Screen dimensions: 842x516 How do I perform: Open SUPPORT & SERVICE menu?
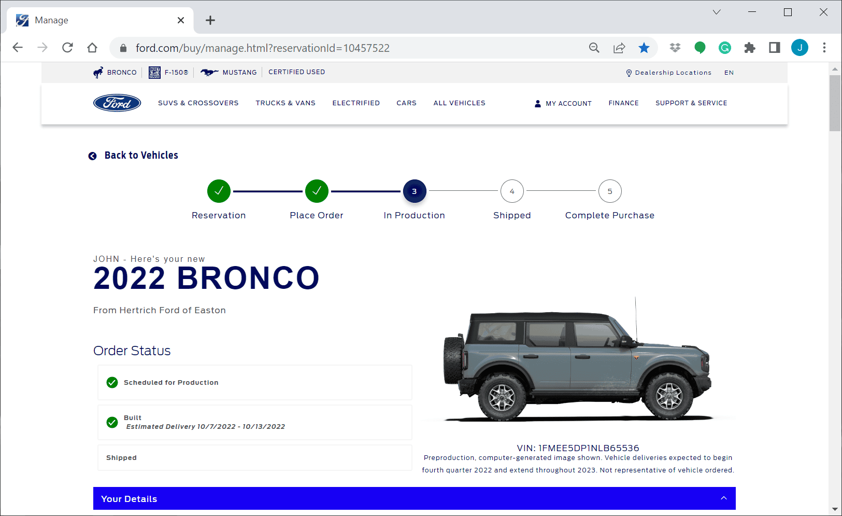[x=691, y=103]
